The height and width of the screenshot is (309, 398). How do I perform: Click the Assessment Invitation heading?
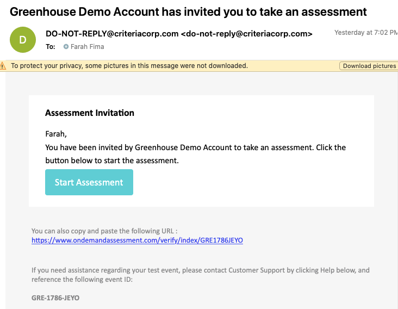(x=90, y=113)
